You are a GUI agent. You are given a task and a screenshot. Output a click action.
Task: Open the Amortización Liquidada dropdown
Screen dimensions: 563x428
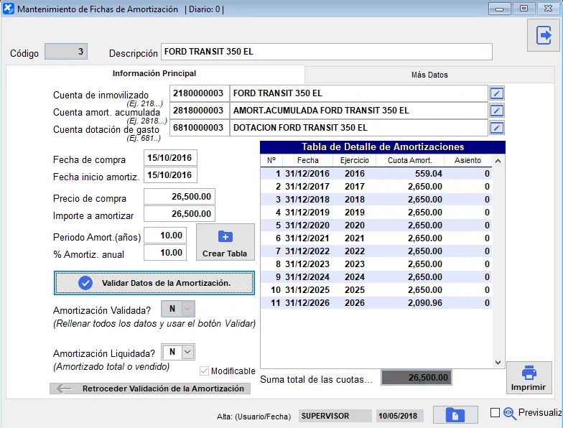coord(187,352)
